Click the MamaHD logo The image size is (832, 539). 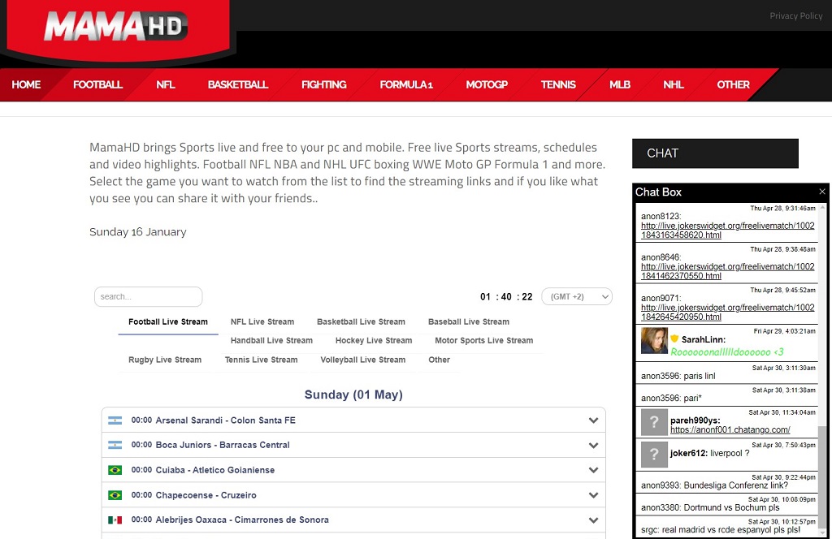115,26
